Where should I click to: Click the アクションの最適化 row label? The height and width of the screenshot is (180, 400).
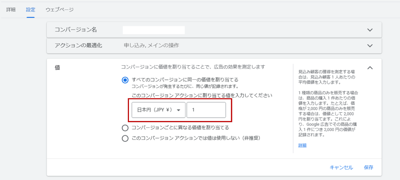pos(78,46)
